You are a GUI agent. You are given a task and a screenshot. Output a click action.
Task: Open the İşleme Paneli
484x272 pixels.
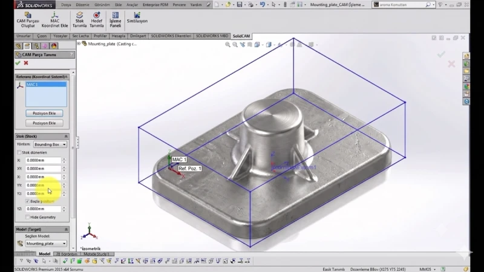click(115, 20)
